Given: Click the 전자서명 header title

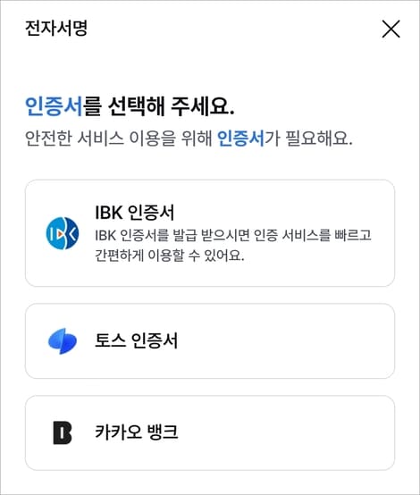Looking at the screenshot, I should point(56,28).
